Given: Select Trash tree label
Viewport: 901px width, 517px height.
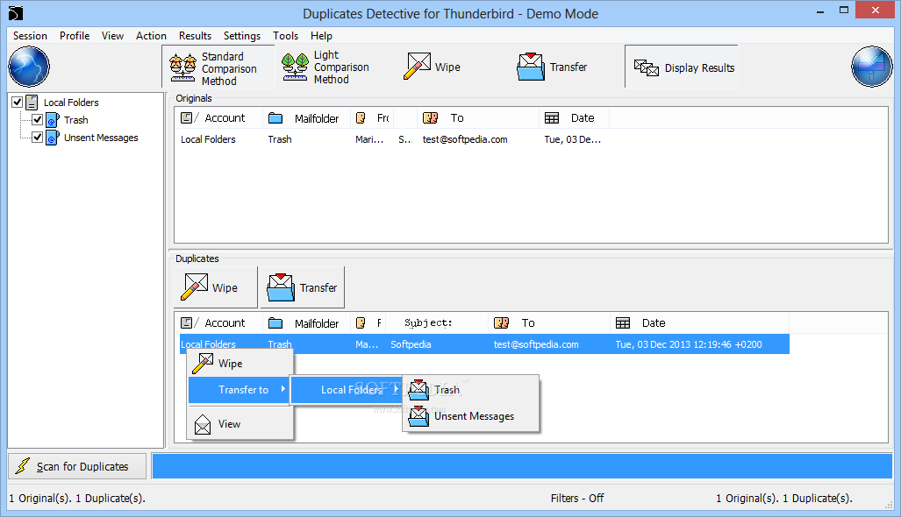Looking at the screenshot, I should click(x=75, y=120).
